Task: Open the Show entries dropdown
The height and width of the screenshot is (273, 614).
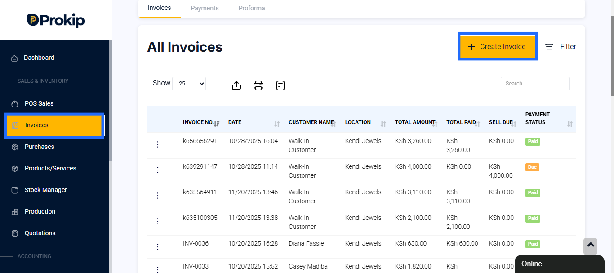Action: [x=189, y=83]
